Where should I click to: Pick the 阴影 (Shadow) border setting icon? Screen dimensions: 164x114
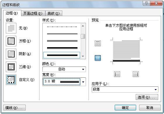(11, 54)
